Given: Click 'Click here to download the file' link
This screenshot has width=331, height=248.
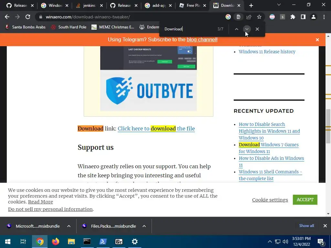Looking at the screenshot, I should click(156, 129).
